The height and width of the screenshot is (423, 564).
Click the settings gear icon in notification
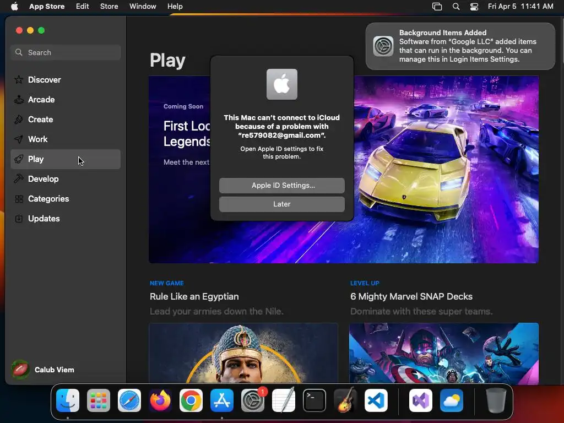[x=383, y=46]
